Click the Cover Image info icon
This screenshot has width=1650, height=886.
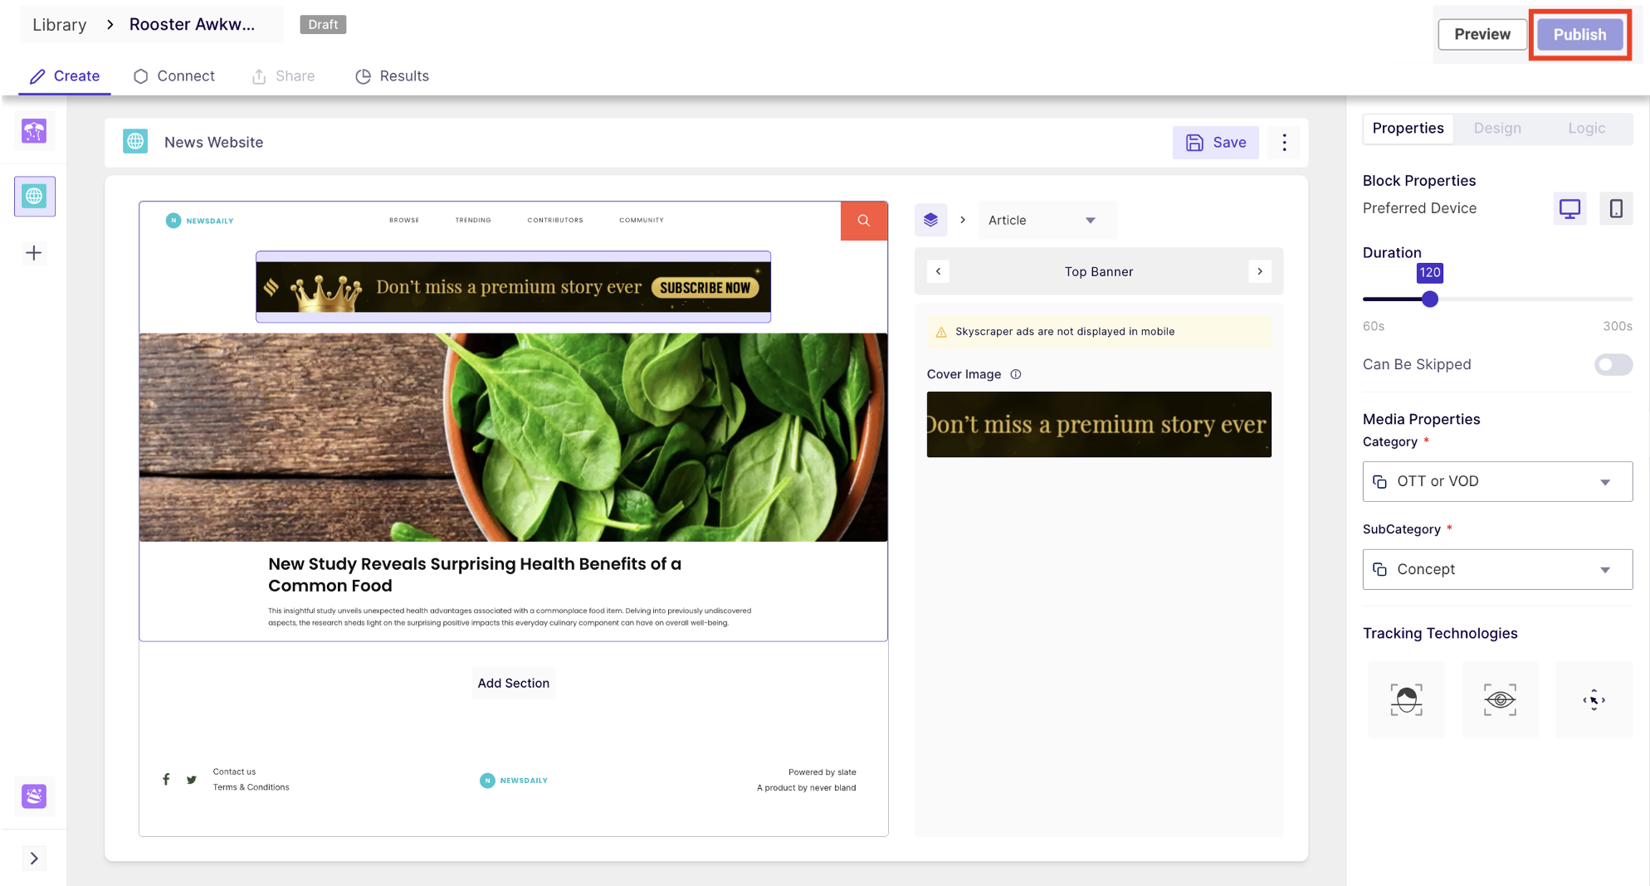pos(1015,374)
